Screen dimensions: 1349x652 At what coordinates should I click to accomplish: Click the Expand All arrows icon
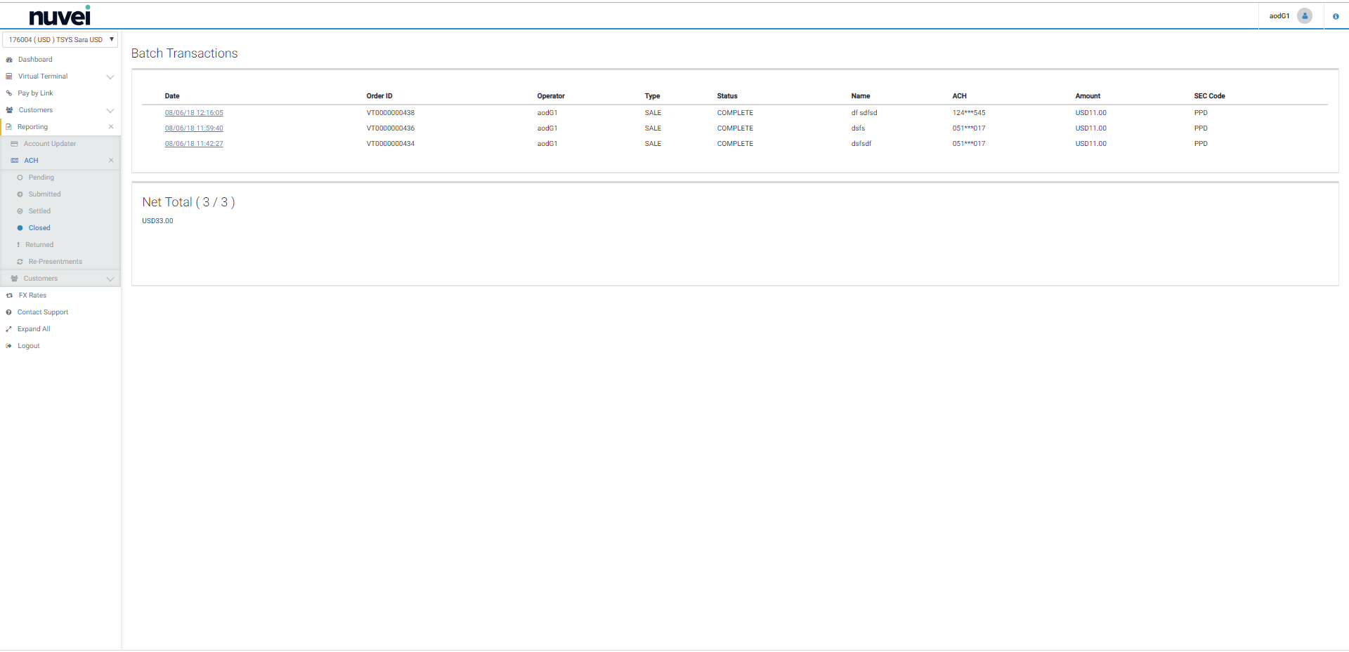[x=9, y=329]
